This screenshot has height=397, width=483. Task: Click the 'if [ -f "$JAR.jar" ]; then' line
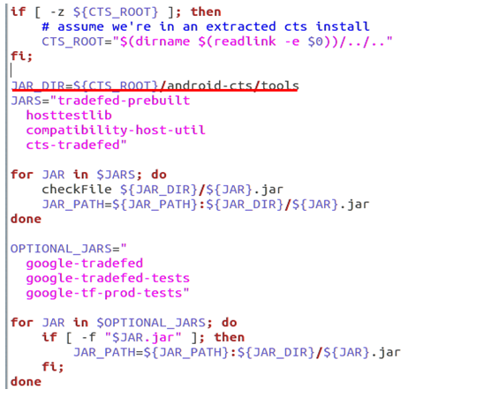tap(143, 337)
